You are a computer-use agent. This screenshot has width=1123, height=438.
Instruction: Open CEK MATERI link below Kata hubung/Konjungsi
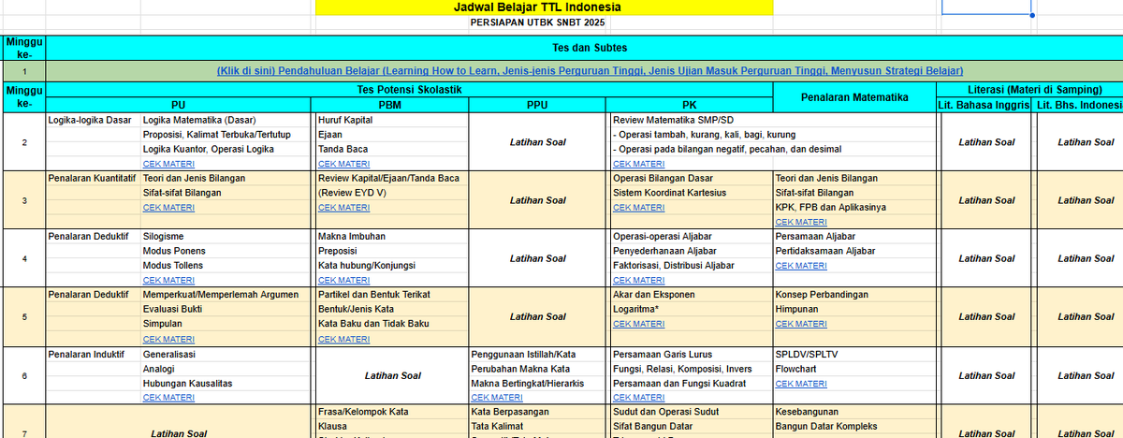[x=344, y=280]
